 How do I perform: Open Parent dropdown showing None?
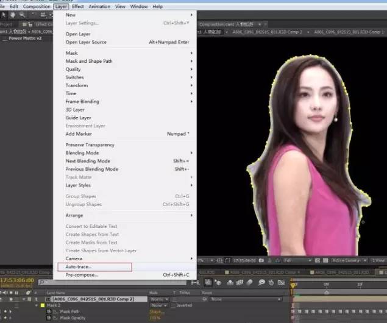pos(246,299)
